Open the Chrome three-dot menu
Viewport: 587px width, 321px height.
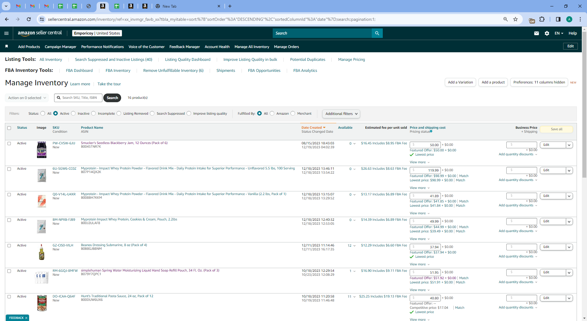[x=580, y=19]
